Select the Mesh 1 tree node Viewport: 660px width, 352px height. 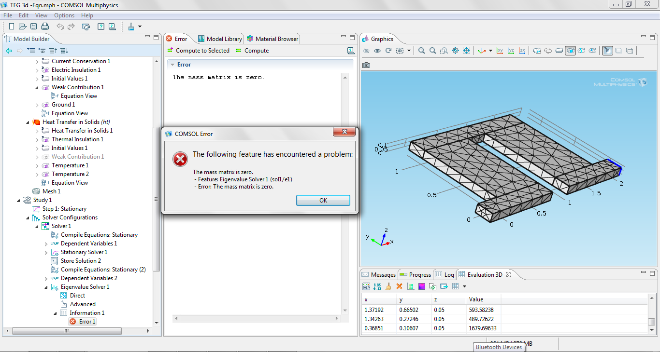pyautogui.click(x=51, y=191)
